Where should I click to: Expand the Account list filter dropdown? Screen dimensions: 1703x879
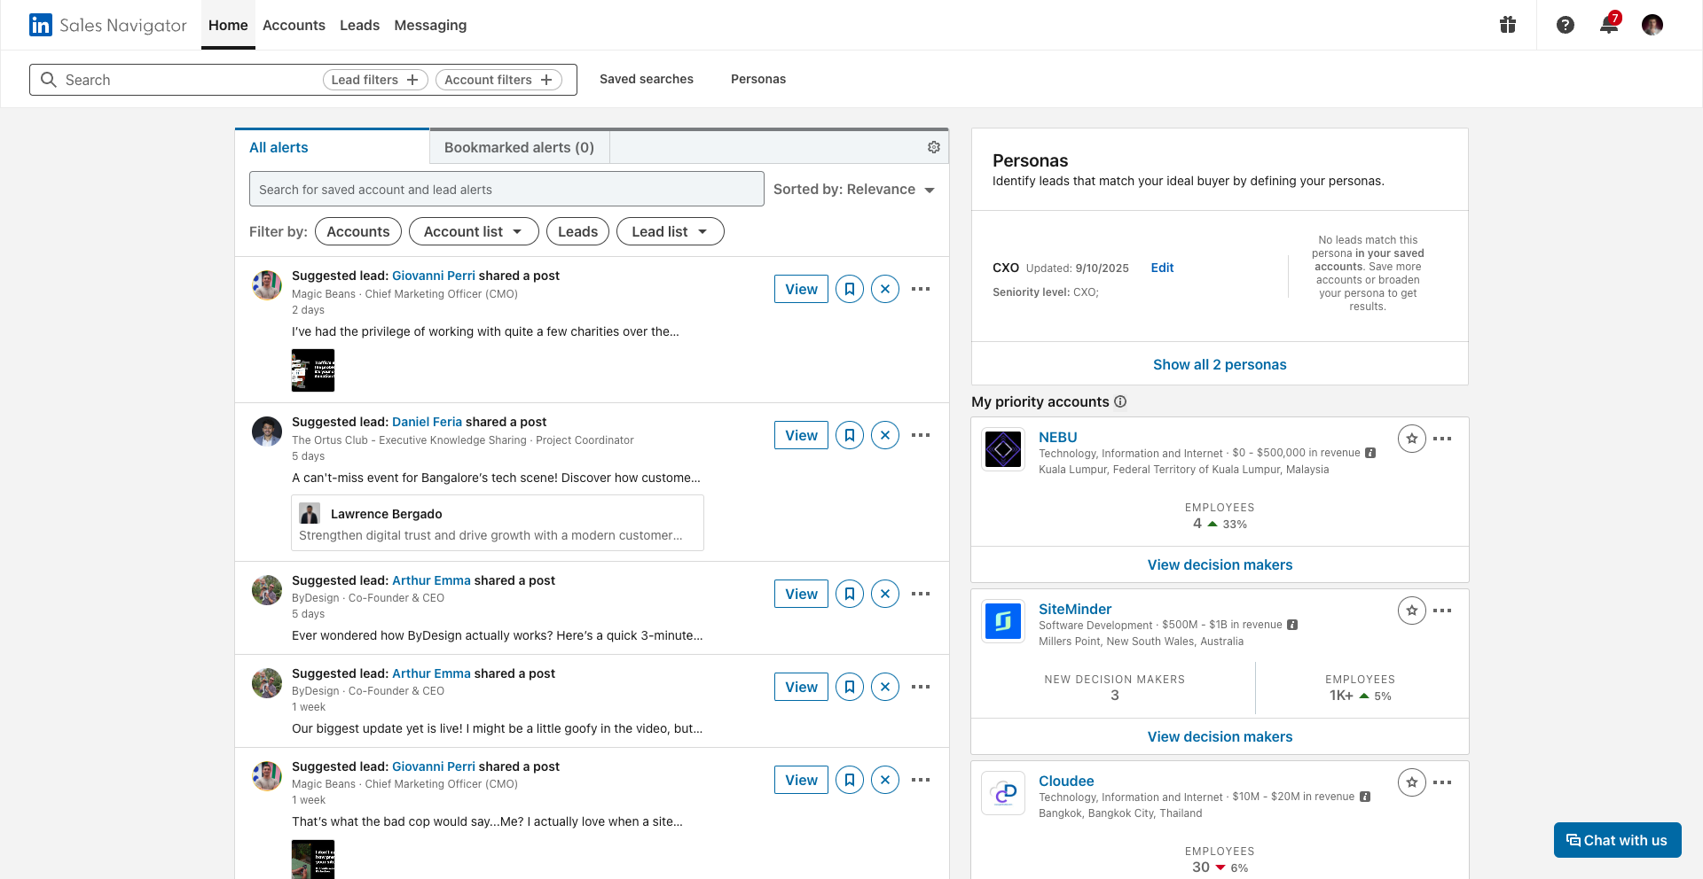[473, 231]
